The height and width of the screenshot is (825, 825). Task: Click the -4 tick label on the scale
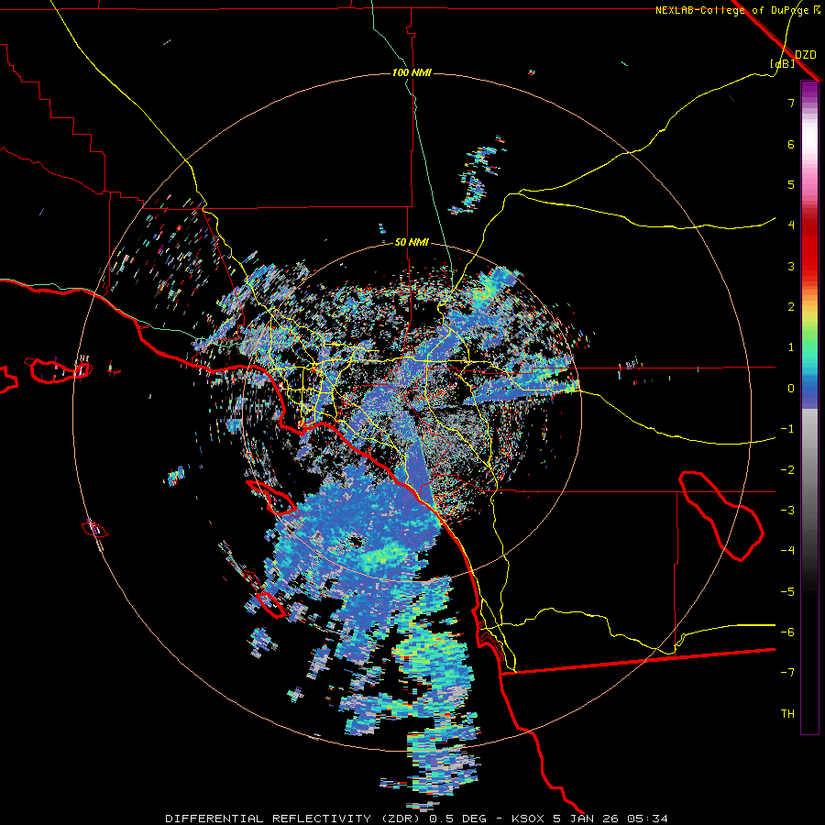point(787,550)
